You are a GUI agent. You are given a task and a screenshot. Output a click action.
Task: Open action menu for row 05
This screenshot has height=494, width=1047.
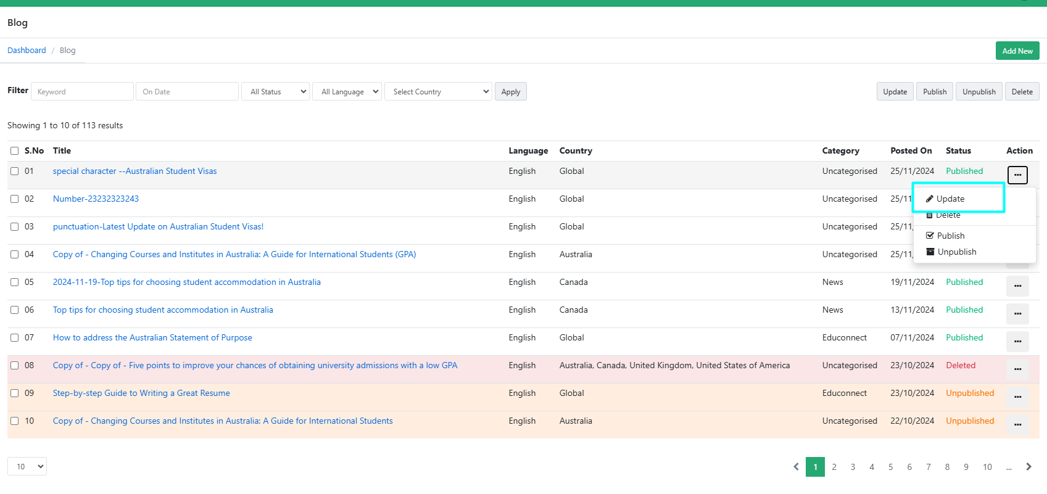[x=1017, y=286]
